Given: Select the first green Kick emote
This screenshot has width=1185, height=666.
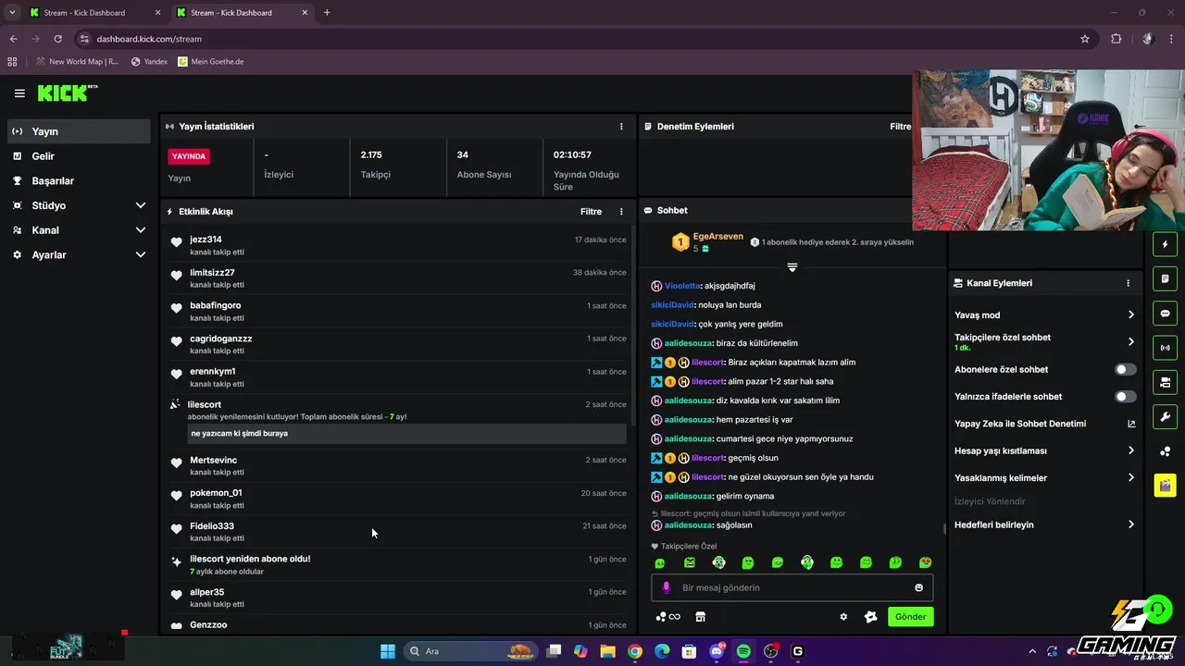Looking at the screenshot, I should (660, 562).
